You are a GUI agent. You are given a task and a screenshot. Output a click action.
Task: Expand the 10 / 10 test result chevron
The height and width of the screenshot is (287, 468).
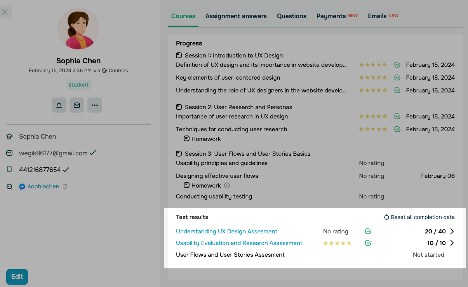(x=452, y=243)
